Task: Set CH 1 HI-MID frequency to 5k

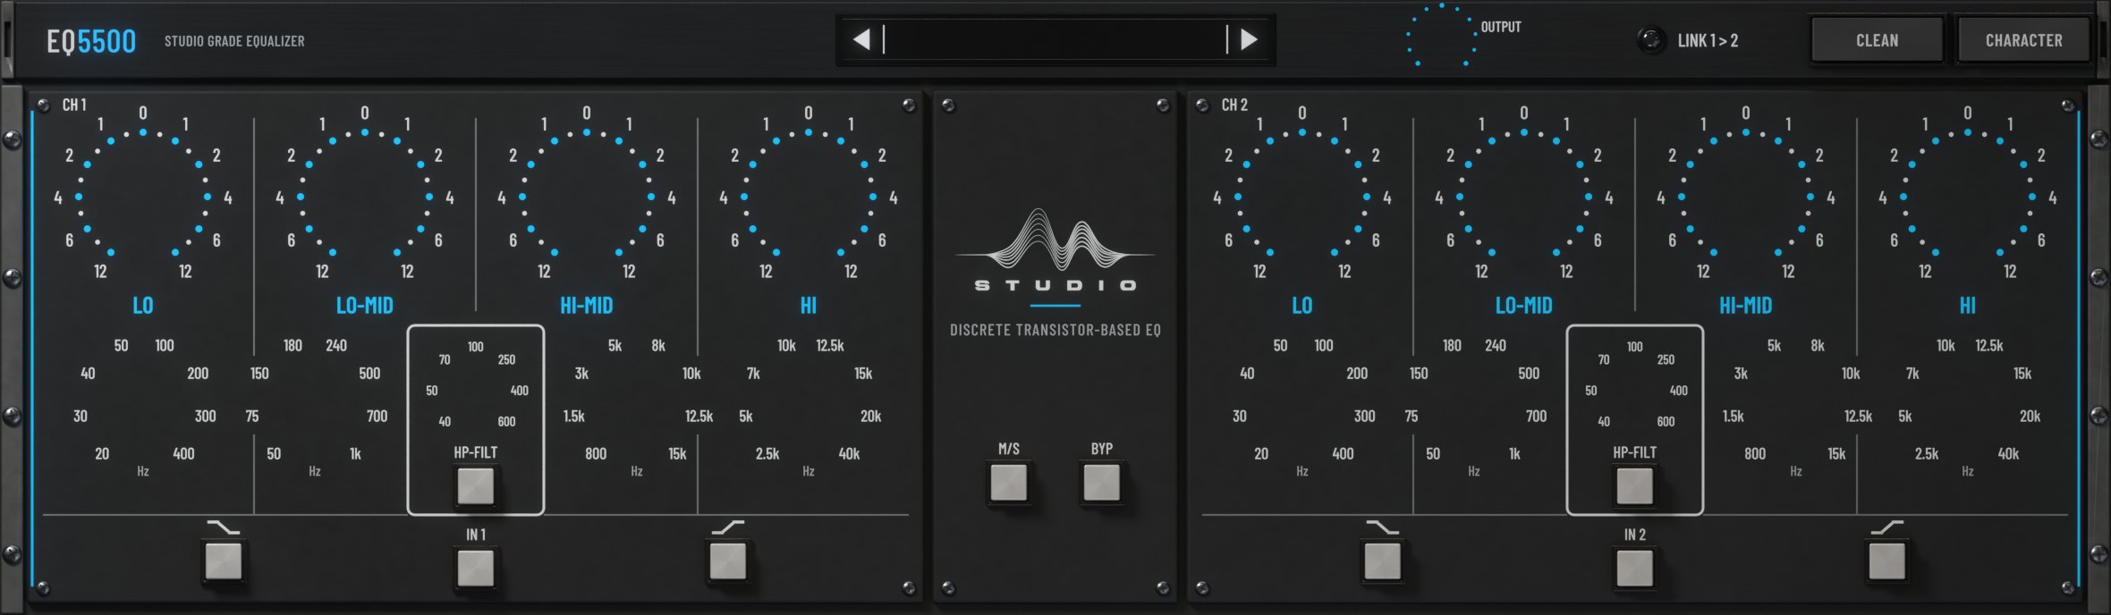Action: (x=615, y=345)
